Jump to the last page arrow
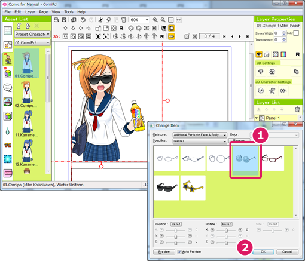305x261 pixels. [248, 36]
